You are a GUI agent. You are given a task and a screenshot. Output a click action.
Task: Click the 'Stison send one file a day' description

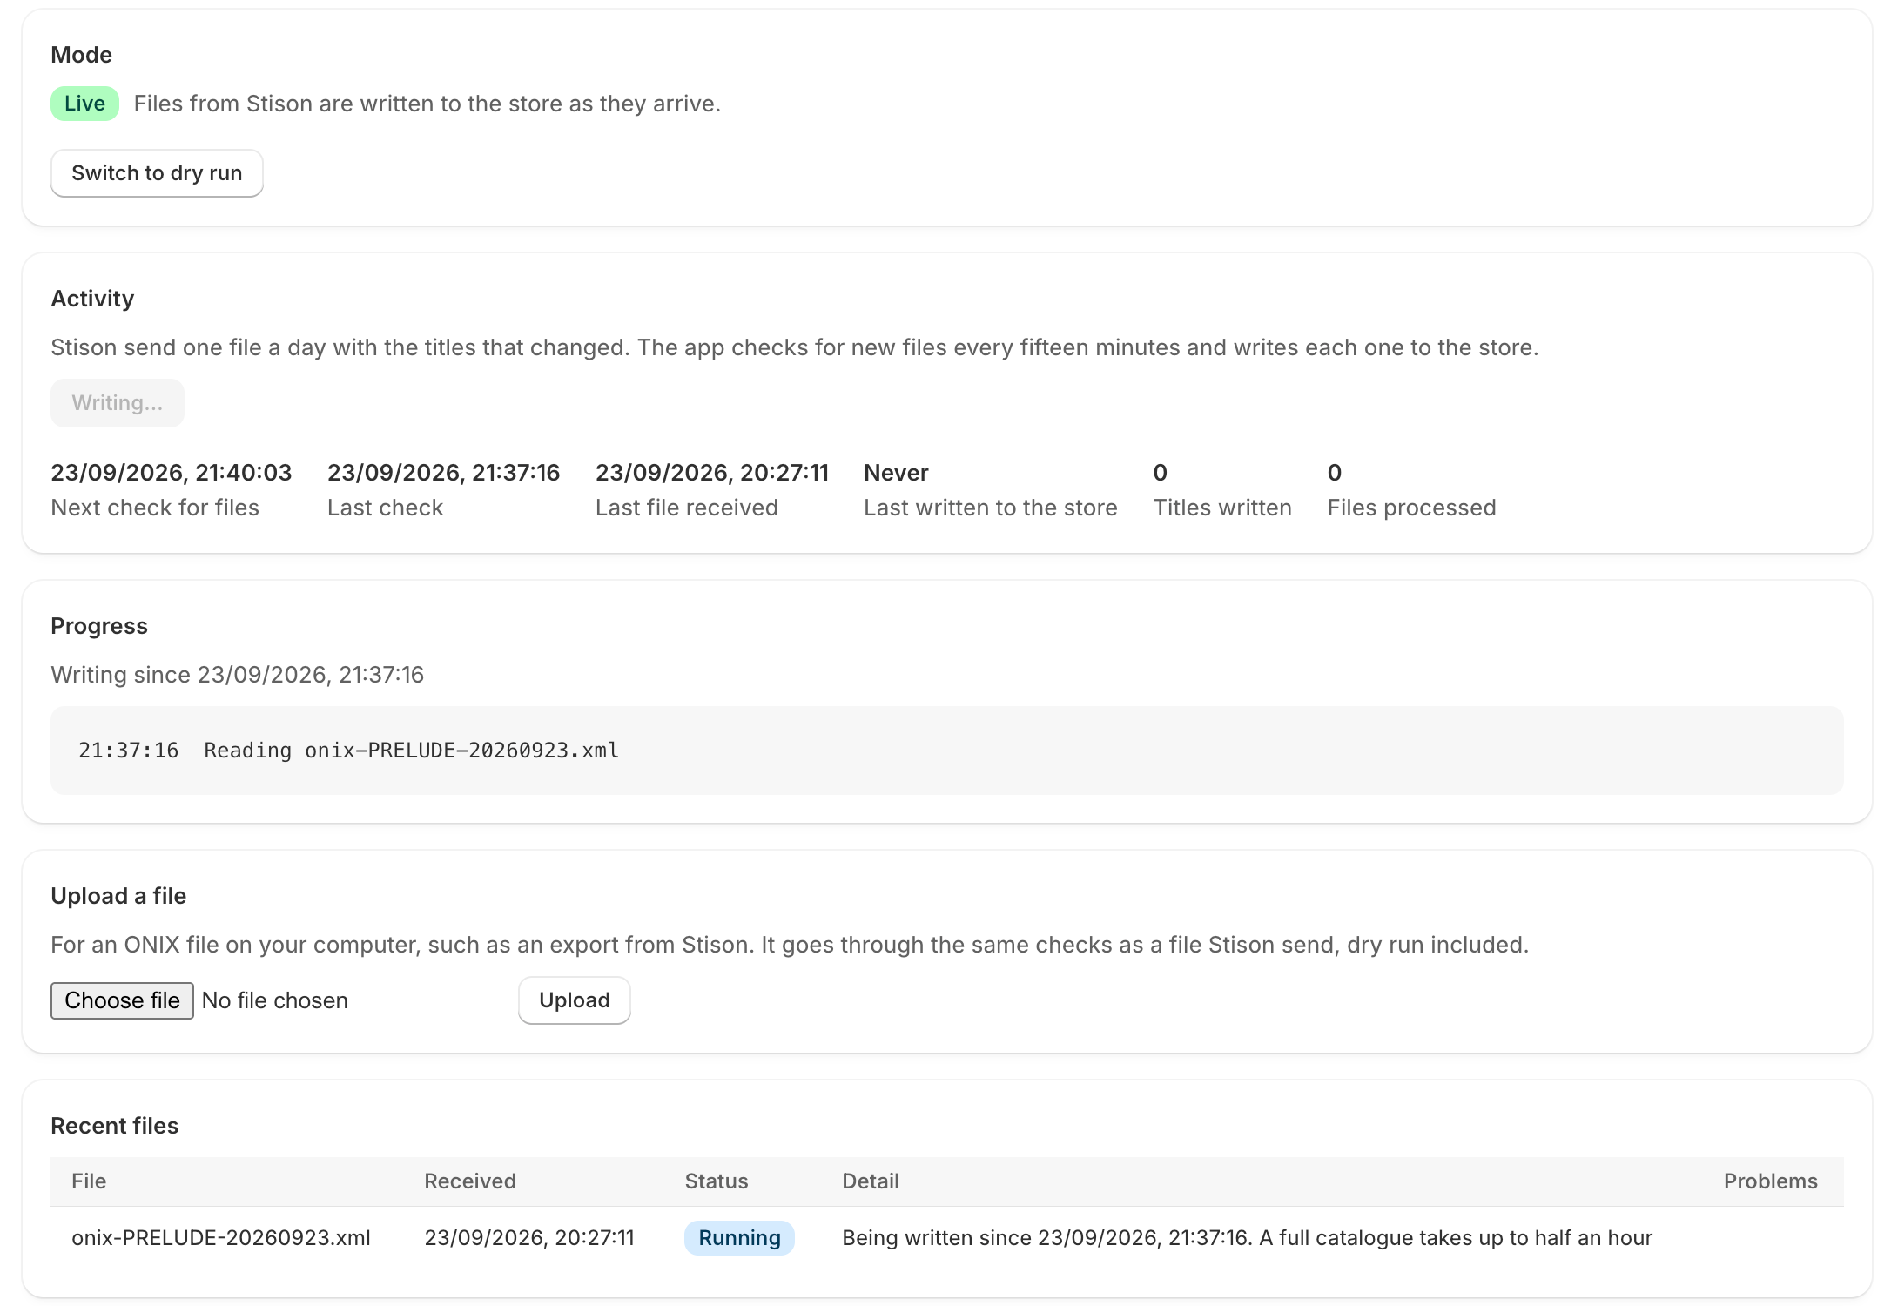click(795, 347)
